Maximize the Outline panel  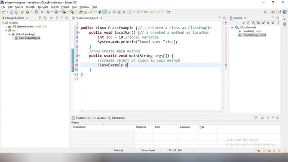pyautogui.click(x=278, y=18)
